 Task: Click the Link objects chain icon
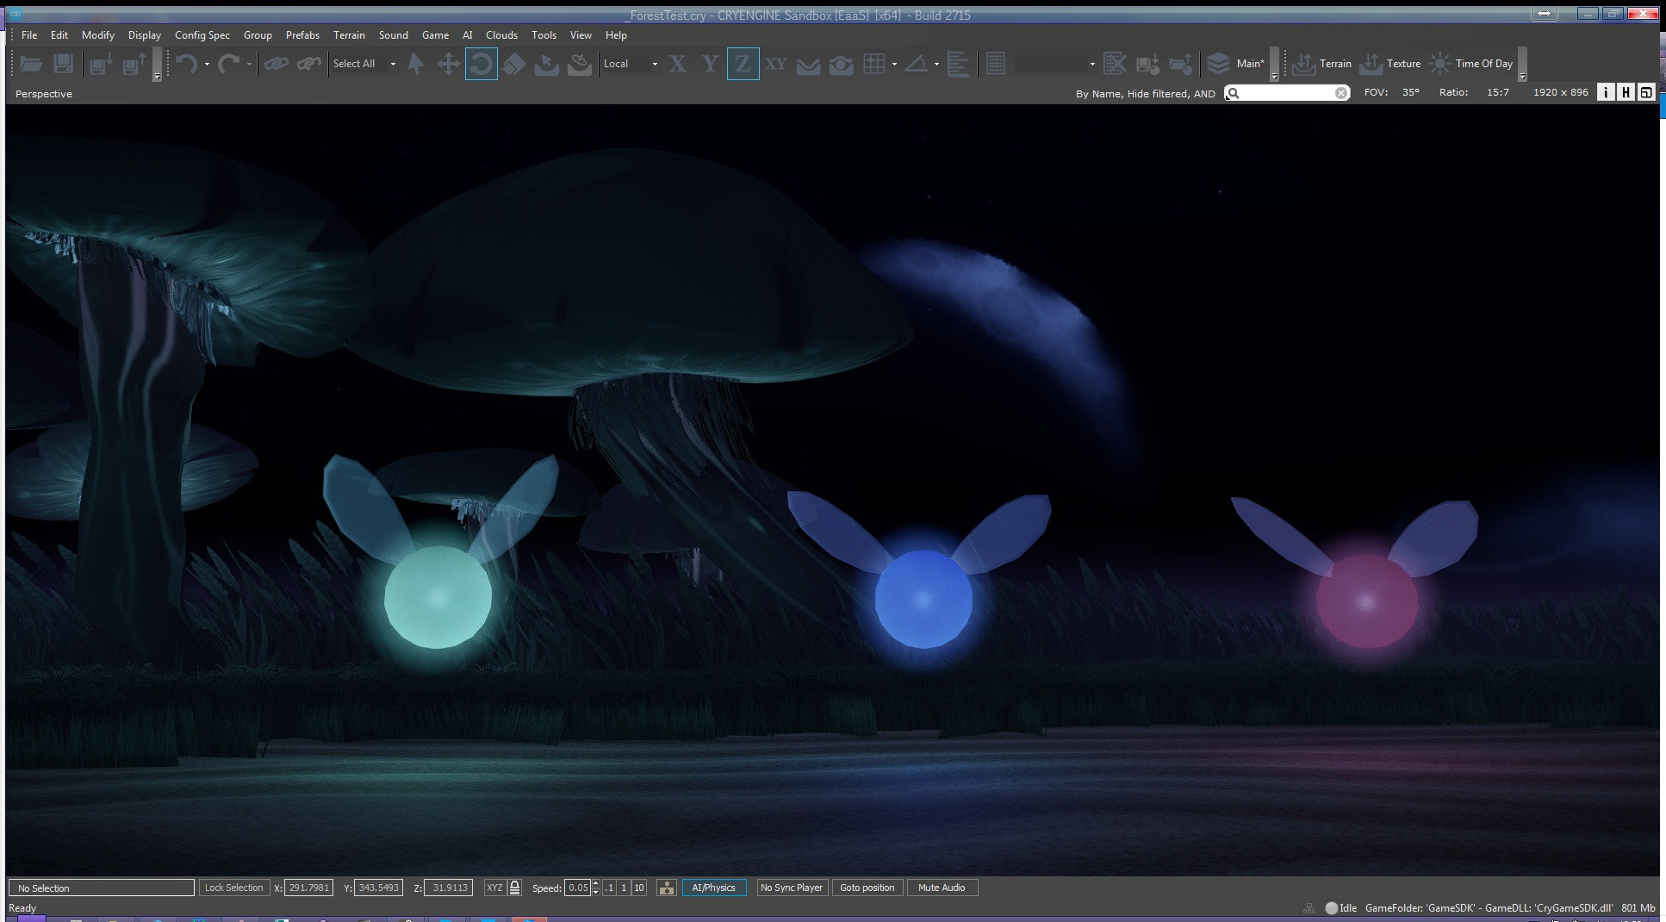click(x=276, y=64)
